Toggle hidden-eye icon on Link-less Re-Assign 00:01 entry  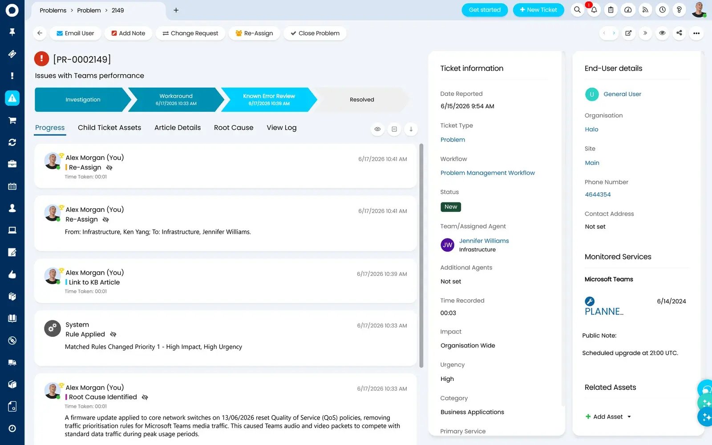(109, 168)
